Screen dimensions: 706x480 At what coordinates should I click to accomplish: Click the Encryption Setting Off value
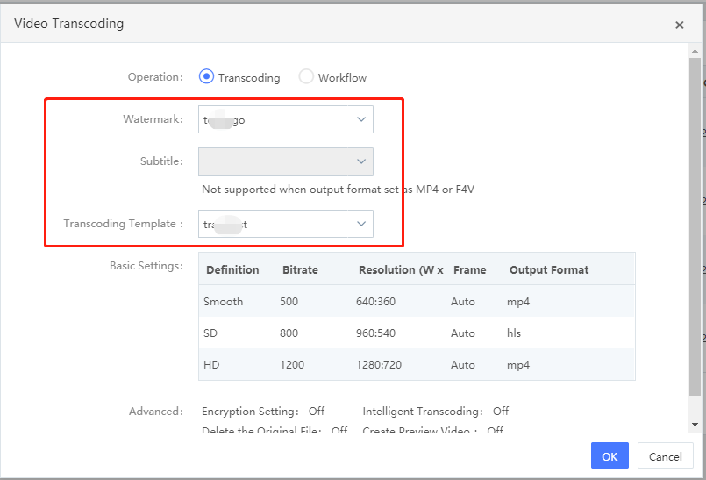(x=317, y=411)
